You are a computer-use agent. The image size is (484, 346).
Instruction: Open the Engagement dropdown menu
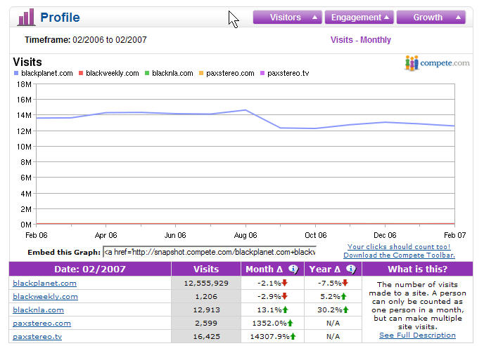click(359, 18)
